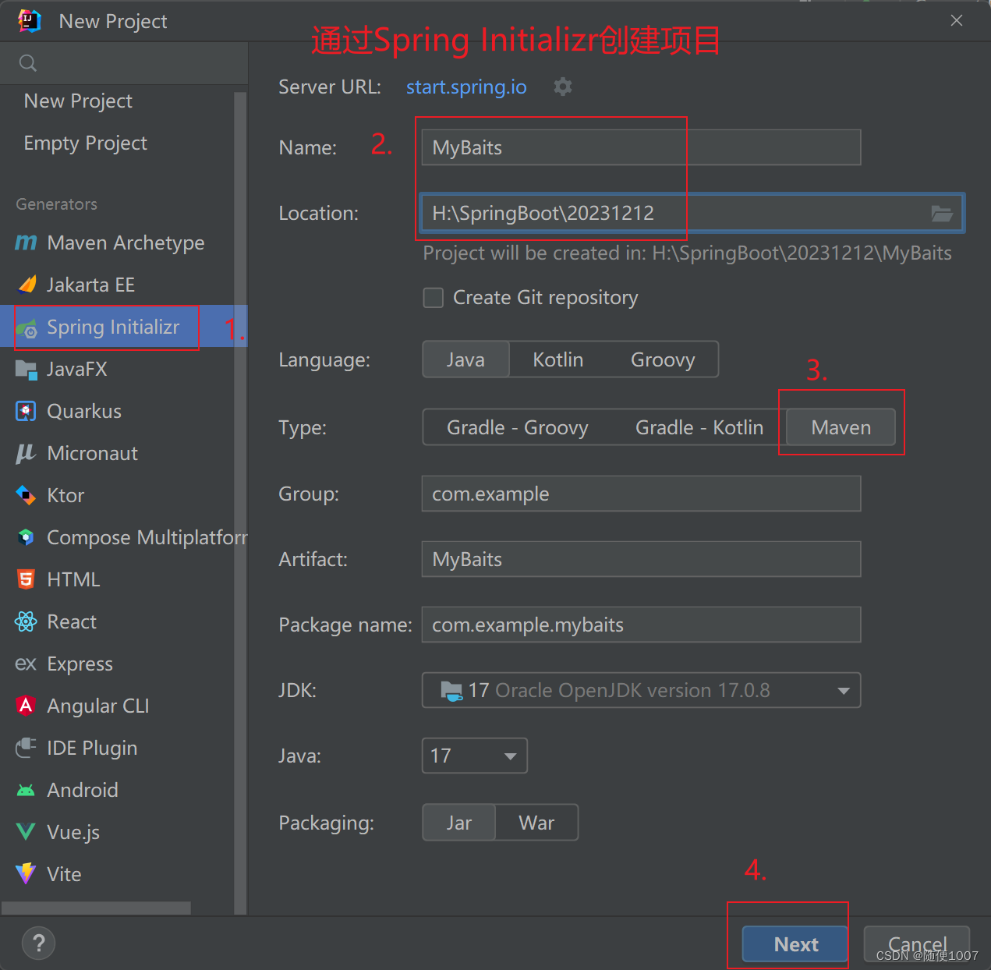Expand the JDK dropdown arrow
The height and width of the screenshot is (970, 991).
843,691
